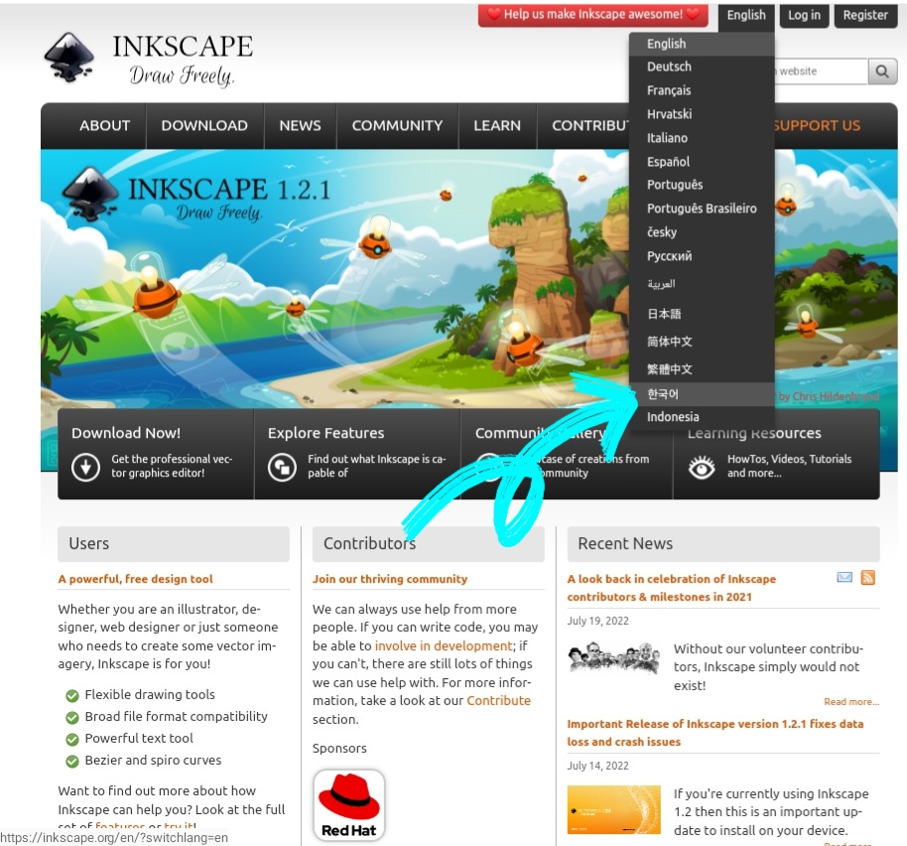Click the Download Now! heading

pyautogui.click(x=126, y=433)
